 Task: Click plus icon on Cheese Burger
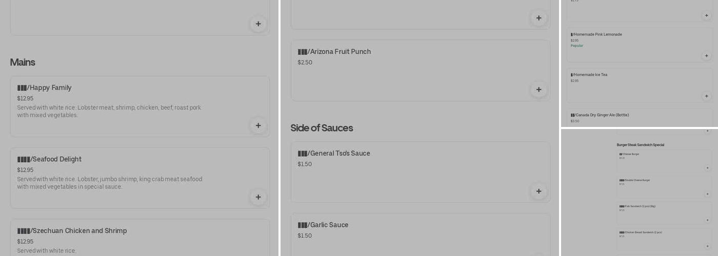pyautogui.click(x=707, y=168)
